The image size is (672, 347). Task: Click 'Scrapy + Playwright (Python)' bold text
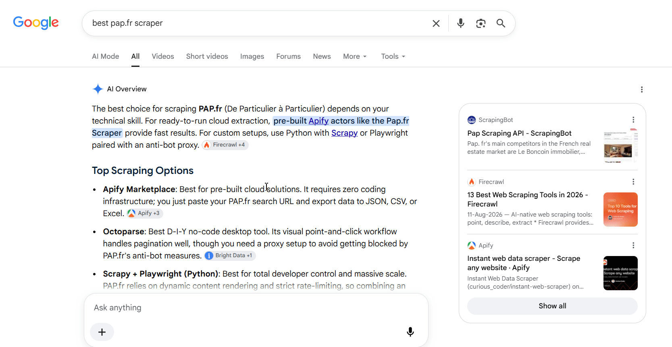tap(160, 274)
